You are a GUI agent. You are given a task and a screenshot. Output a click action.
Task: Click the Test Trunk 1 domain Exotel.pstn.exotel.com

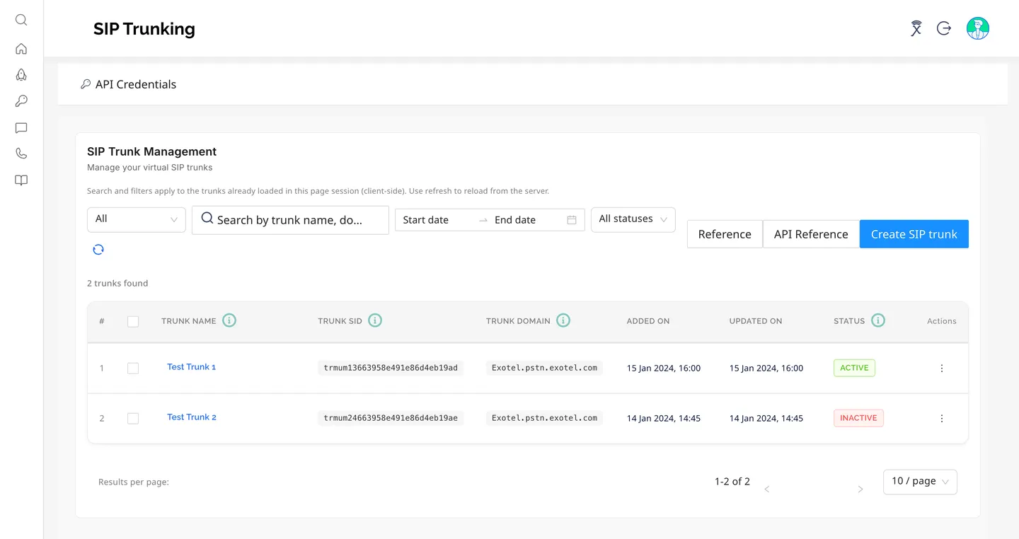coord(544,368)
